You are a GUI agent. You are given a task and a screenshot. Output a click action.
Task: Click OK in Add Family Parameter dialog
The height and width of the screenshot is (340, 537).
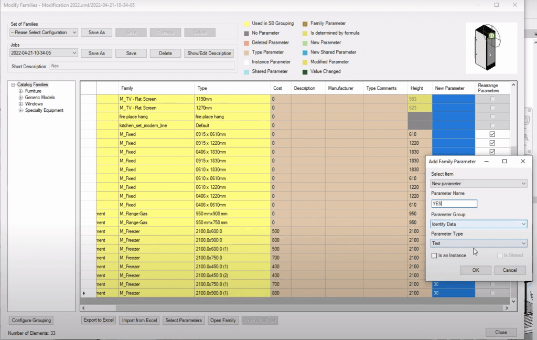(x=476, y=270)
